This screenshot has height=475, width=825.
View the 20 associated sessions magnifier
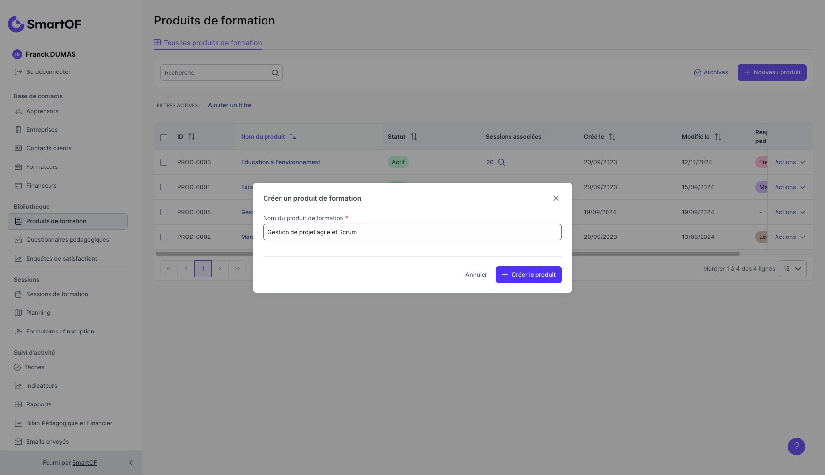click(501, 162)
